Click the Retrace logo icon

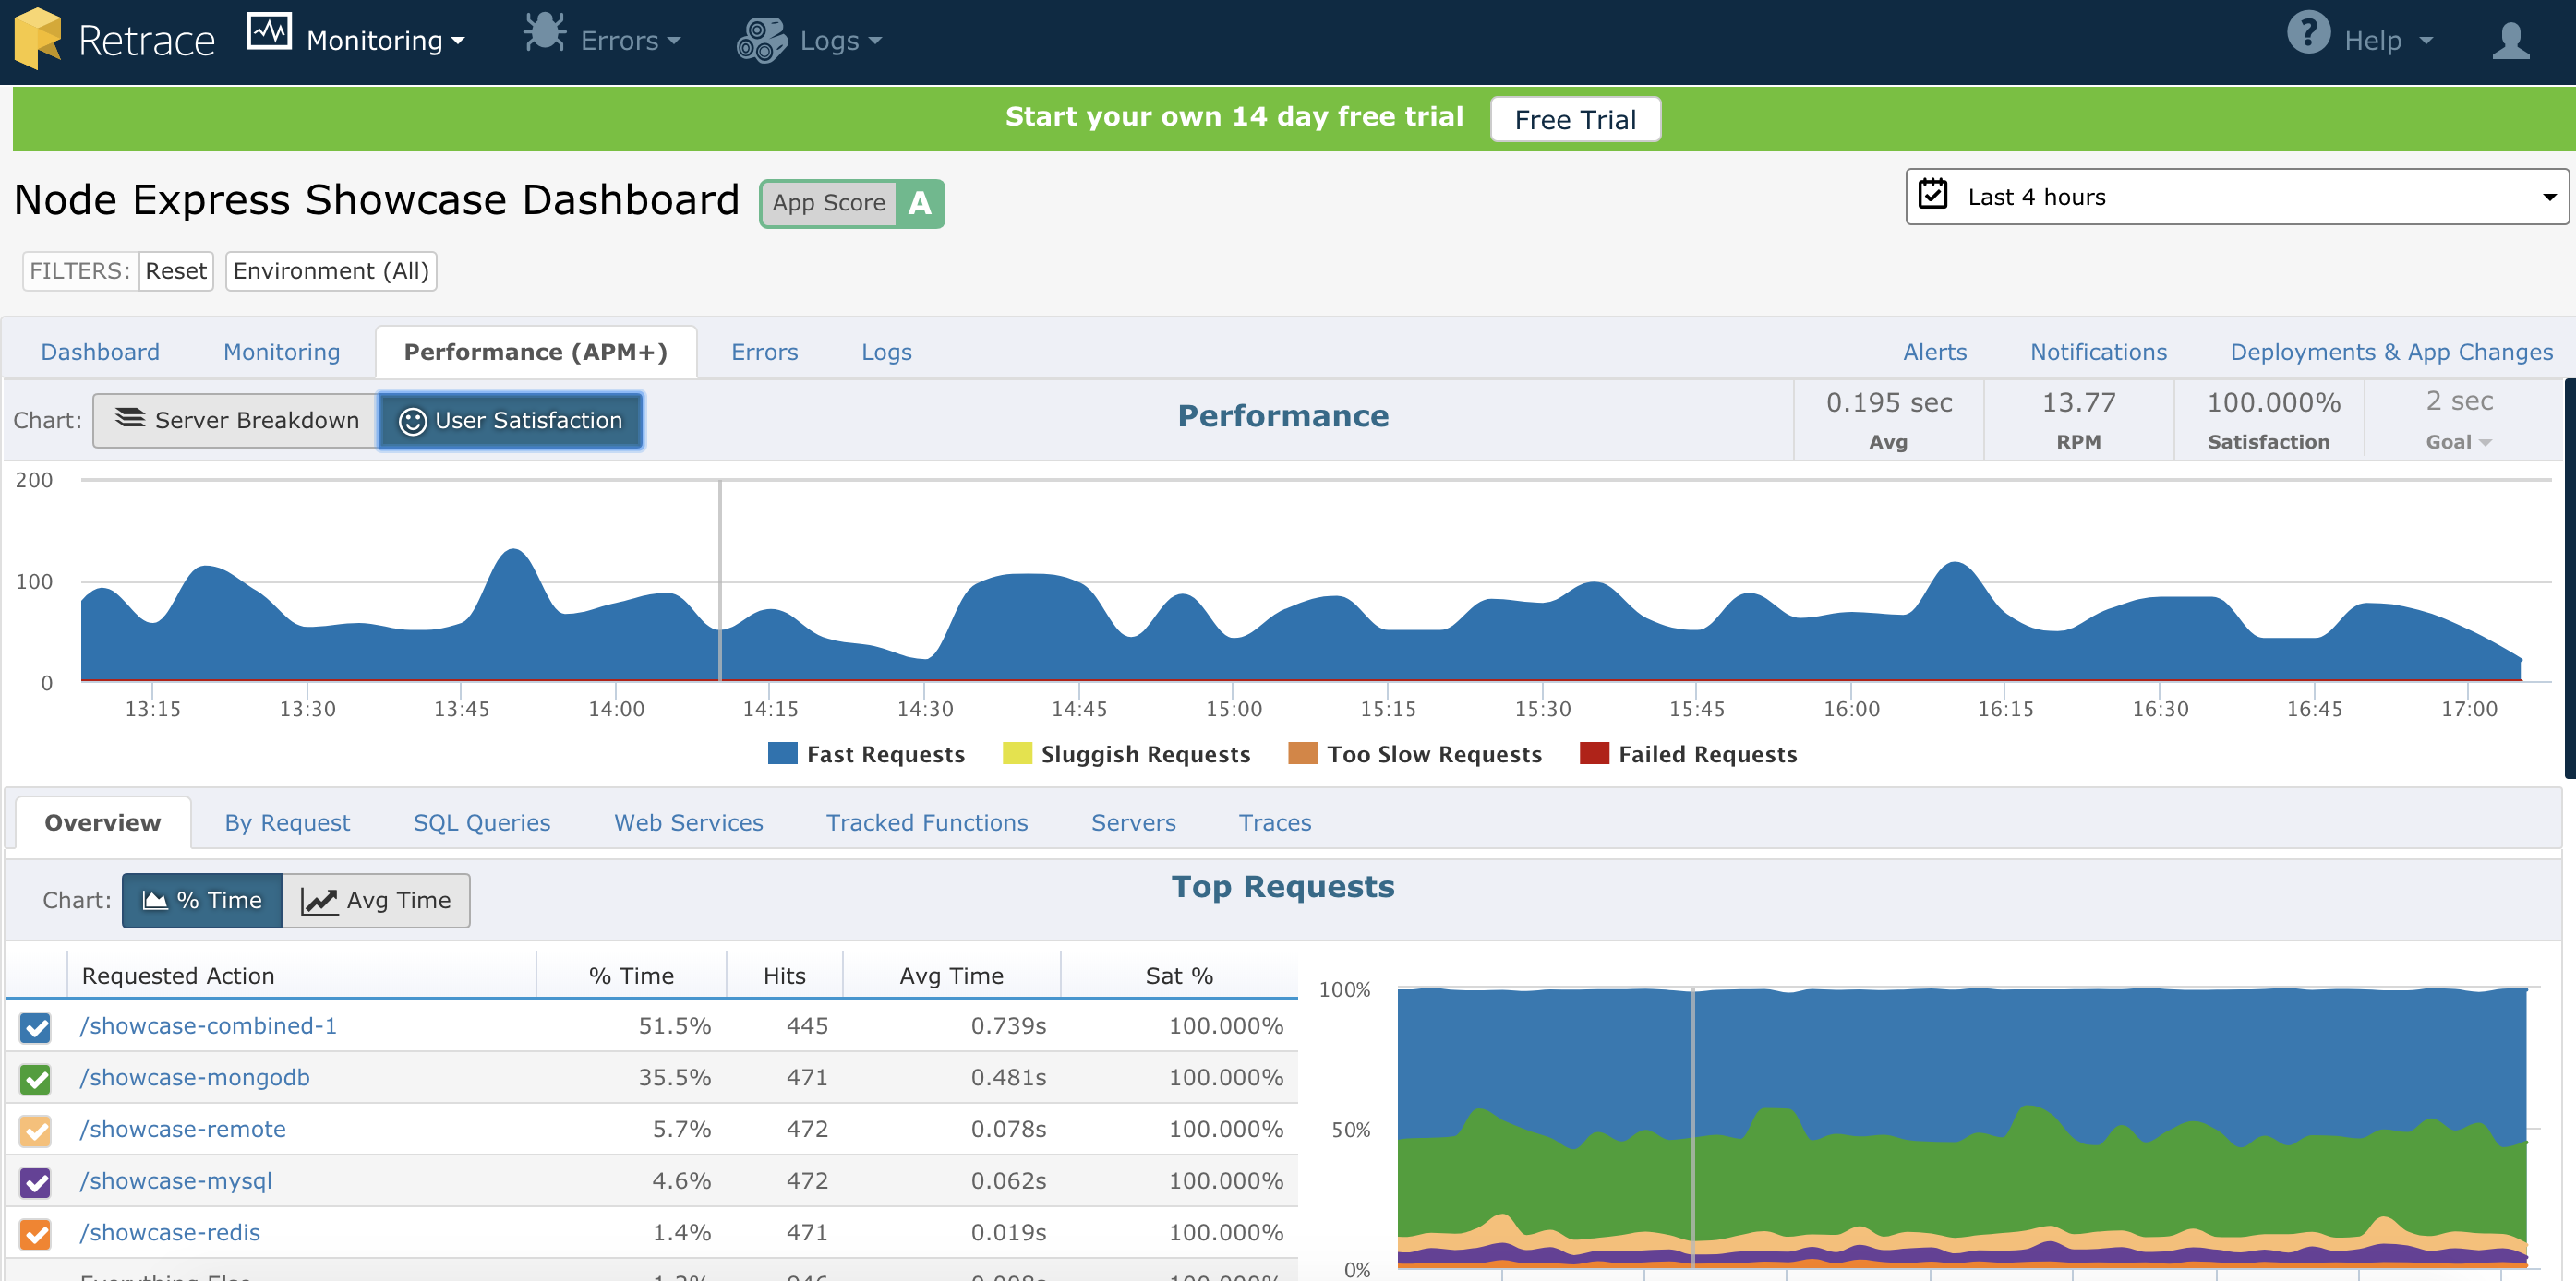pyautogui.click(x=38, y=39)
